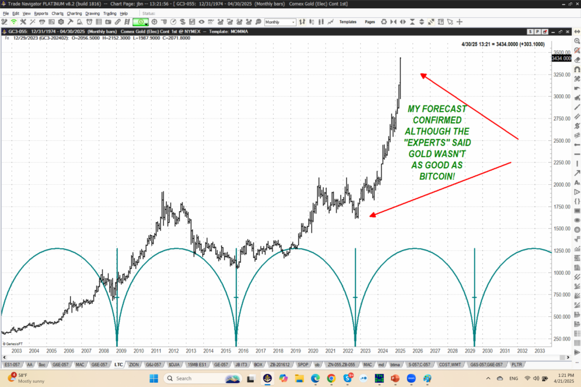
Task: Select the text annotation tool in sidebar
Action: tap(577, 182)
